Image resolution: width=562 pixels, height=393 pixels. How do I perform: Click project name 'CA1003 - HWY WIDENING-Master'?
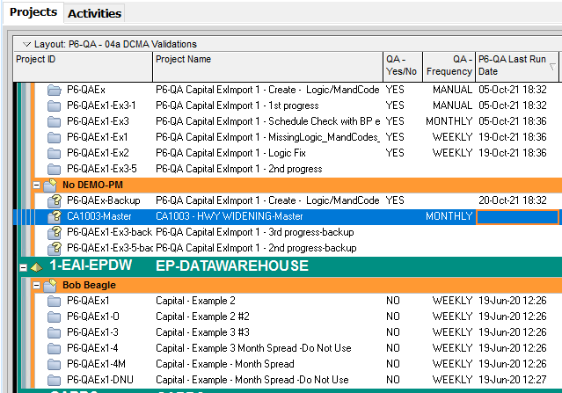[230, 216]
